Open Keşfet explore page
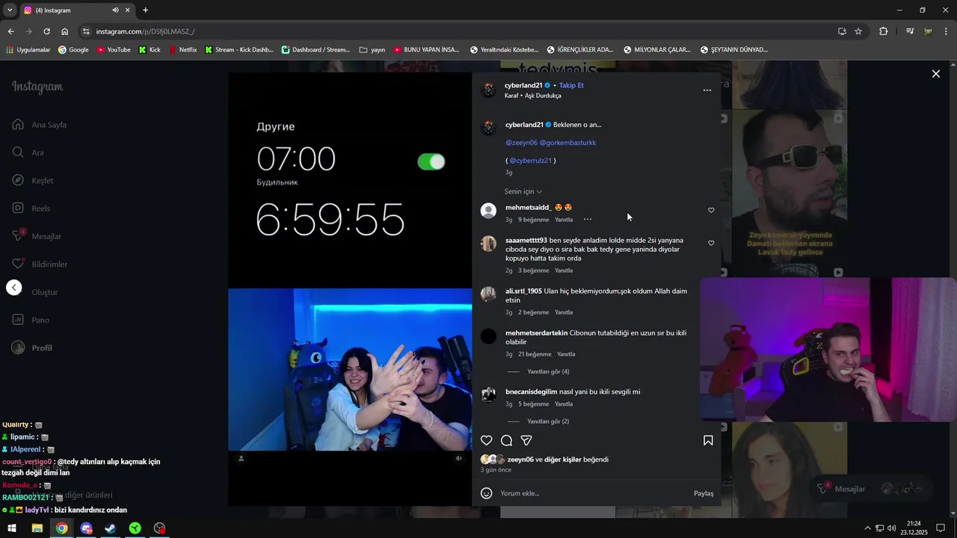The width and height of the screenshot is (957, 538). [33, 180]
